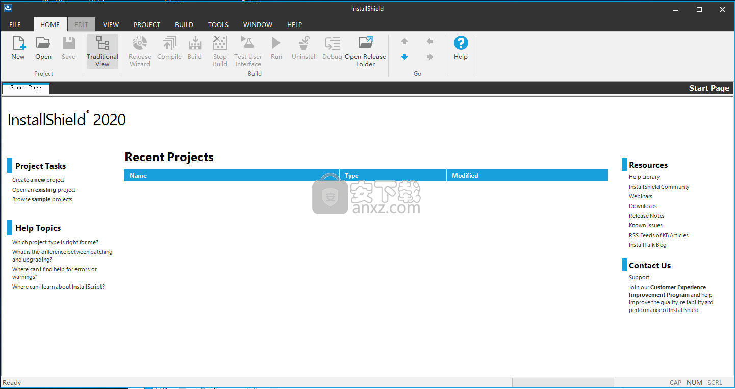Click the Stop Build icon
The image size is (735, 389).
coord(220,43)
